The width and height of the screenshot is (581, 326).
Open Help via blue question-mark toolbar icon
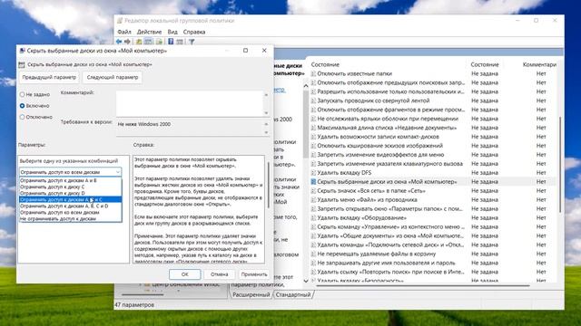coord(171,42)
